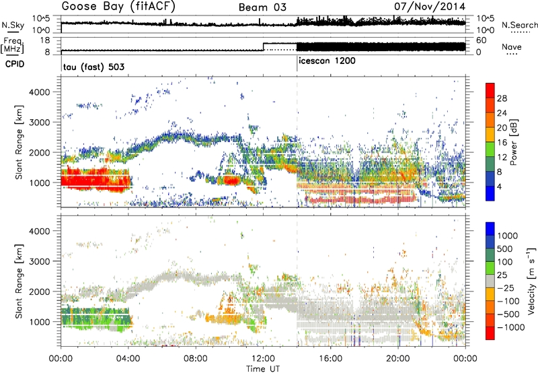
Task: Pick the grey segment of the Velocity colour bar
Action: click(490, 281)
